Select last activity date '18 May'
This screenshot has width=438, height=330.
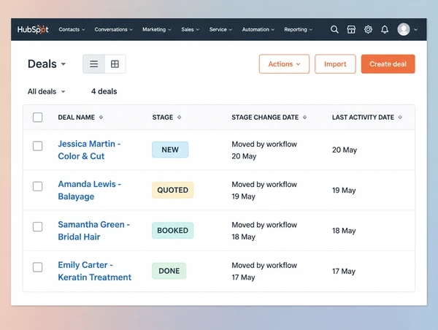pyautogui.click(x=344, y=231)
